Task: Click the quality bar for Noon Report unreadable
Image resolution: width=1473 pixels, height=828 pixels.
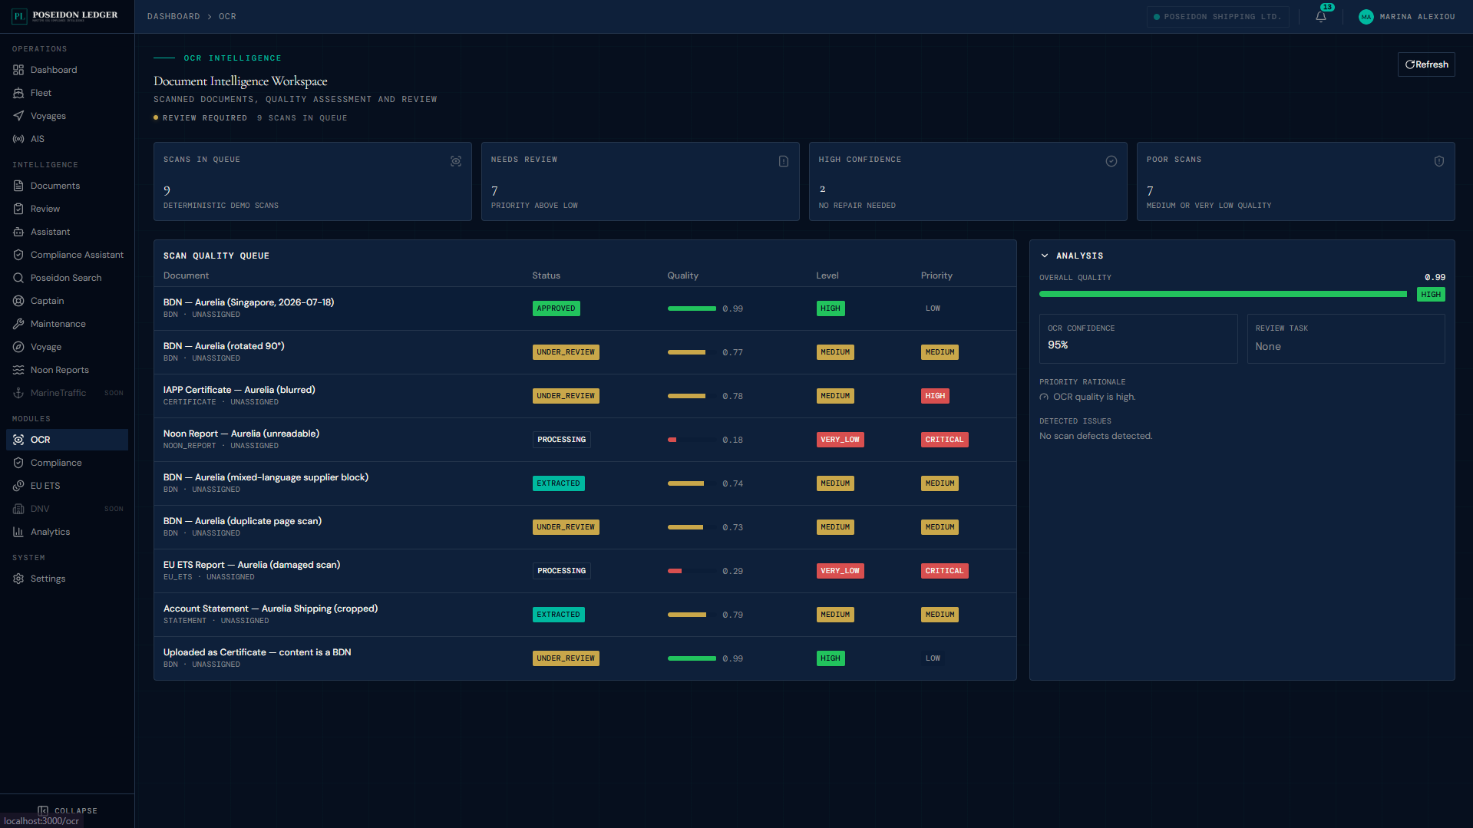Action: [692, 440]
